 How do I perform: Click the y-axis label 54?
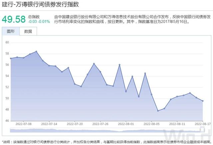coord(7,76)
